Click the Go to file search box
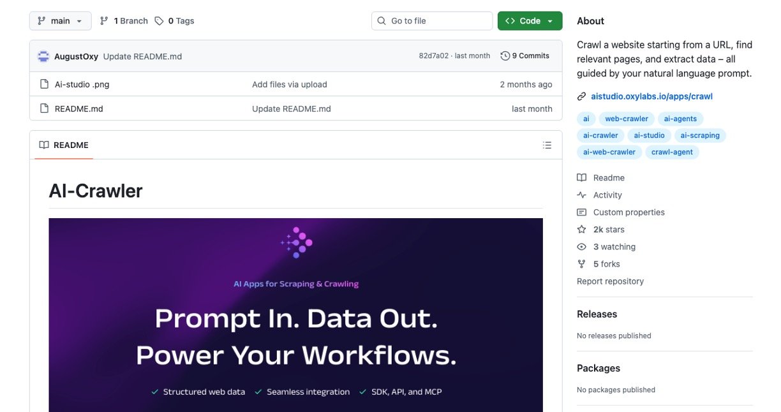The image size is (781, 412). tap(432, 20)
